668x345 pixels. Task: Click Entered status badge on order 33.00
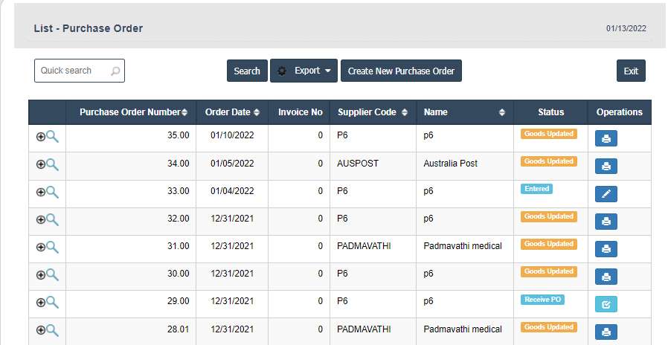[536, 189]
